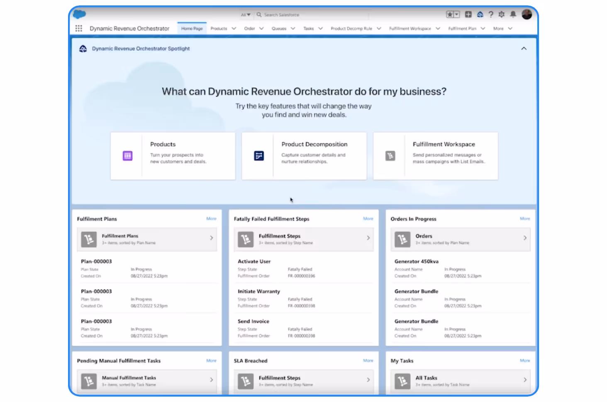Click the Salesforce cloud logo
The width and height of the screenshot is (607, 402).
pyautogui.click(x=79, y=15)
